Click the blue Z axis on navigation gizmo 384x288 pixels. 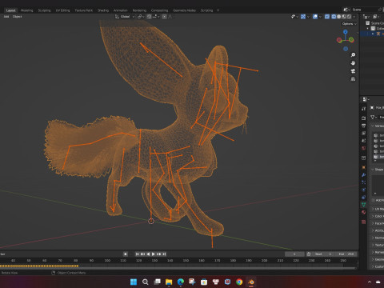tap(346, 32)
